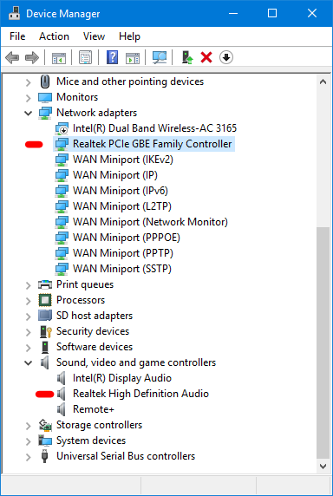The image size is (333, 496).
Task: Maximize the Device Manager window
Action: coord(272,13)
